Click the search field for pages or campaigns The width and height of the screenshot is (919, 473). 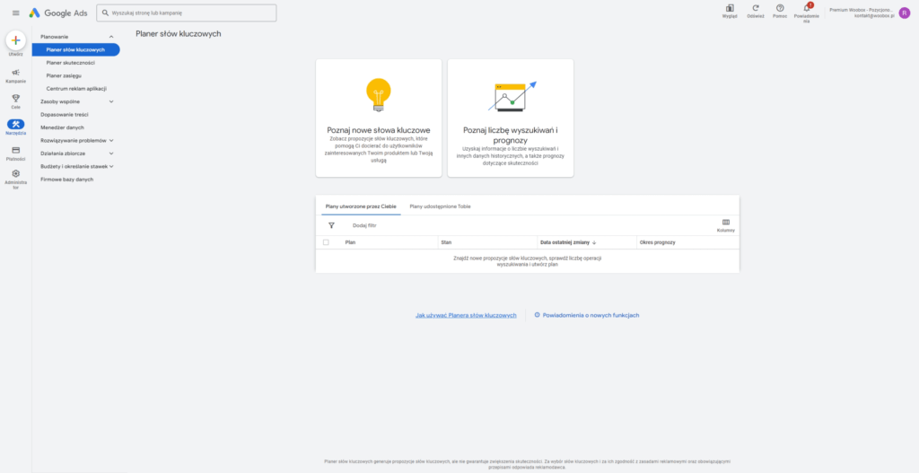187,13
